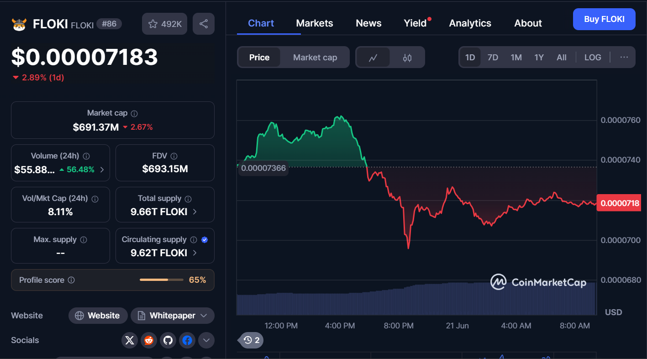This screenshot has height=359, width=647.
Task: Click the USD currency label on chart
Action: (x=613, y=312)
